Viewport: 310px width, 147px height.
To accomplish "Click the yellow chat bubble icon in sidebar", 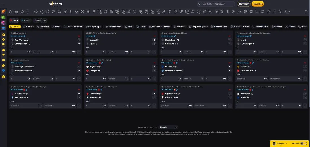I will (3, 65).
